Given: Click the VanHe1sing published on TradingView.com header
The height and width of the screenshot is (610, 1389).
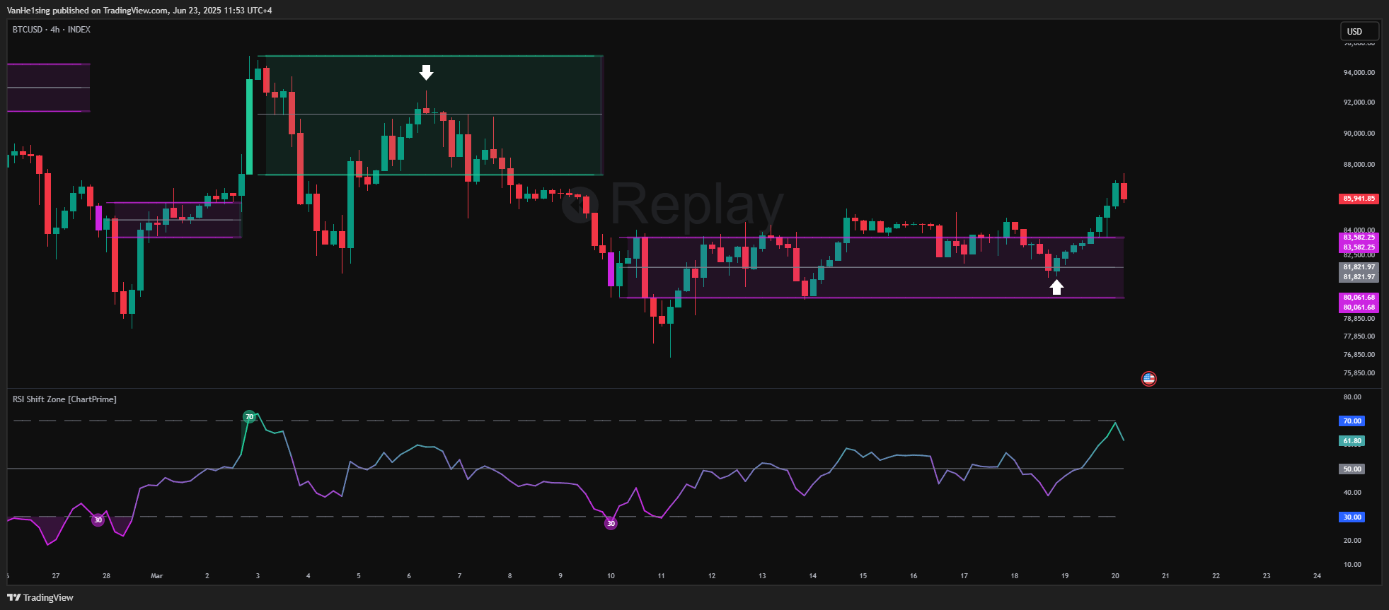Looking at the screenshot, I should pyautogui.click(x=139, y=11).
